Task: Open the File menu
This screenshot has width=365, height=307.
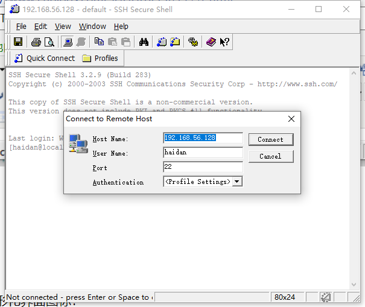Action: [x=21, y=27]
